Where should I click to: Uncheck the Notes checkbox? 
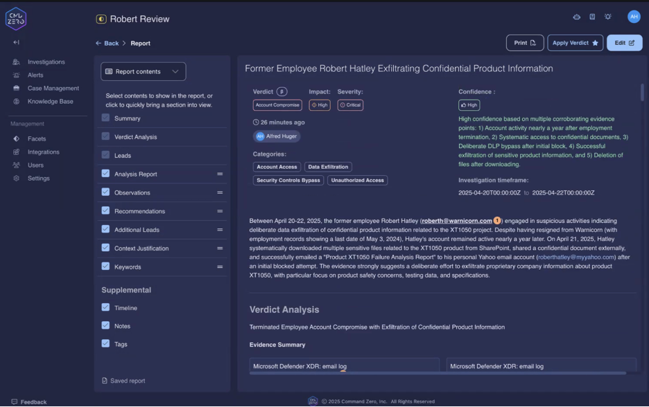[x=105, y=325]
